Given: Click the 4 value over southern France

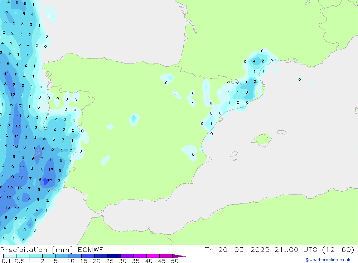Looking at the screenshot, I should tap(254, 61).
